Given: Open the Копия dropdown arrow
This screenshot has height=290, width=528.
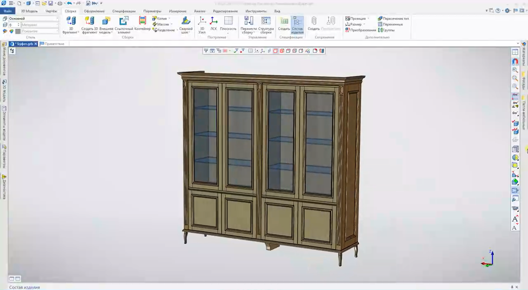Looking at the screenshot, I should 169,18.
